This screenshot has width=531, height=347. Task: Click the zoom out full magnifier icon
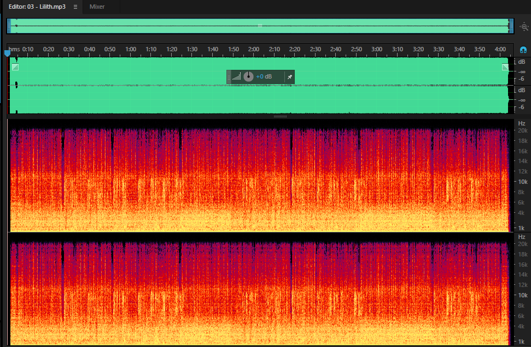coord(524,26)
